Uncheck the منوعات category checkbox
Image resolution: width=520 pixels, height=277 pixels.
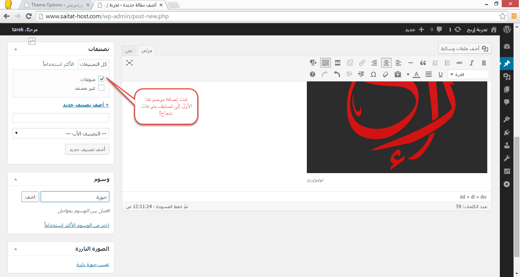coord(101,79)
